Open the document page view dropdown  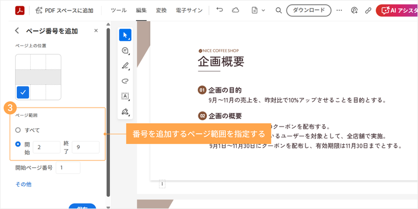[258, 11]
